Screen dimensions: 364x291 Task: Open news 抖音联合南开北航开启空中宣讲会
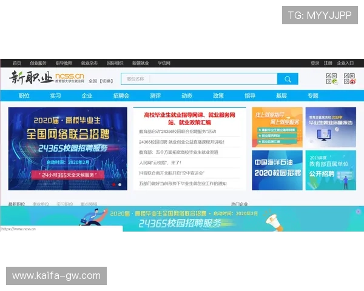(172, 173)
